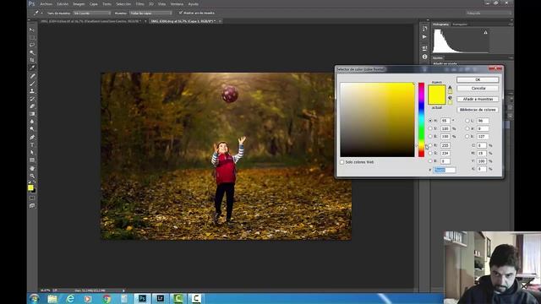The image size is (541, 304).
Task: Select the Move tool
Action: click(32, 30)
